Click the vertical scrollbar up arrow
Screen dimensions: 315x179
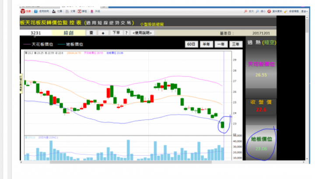[307, 18]
